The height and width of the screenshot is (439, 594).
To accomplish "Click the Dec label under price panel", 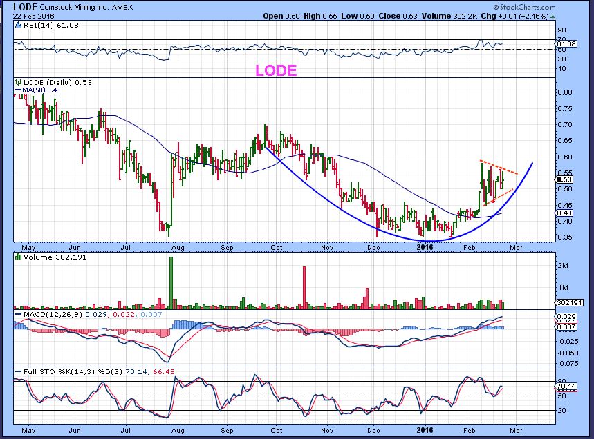I will 373,248.
